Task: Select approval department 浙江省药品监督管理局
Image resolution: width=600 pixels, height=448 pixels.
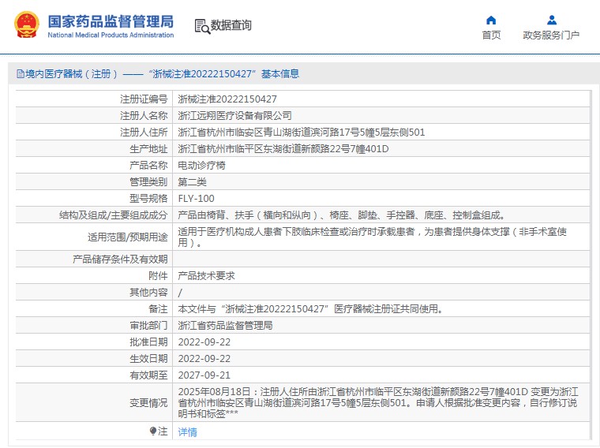Action: [x=225, y=325]
